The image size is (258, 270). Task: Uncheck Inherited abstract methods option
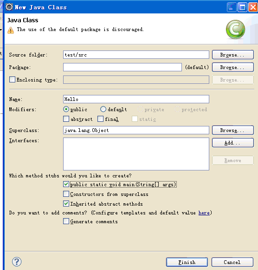pos(66,203)
